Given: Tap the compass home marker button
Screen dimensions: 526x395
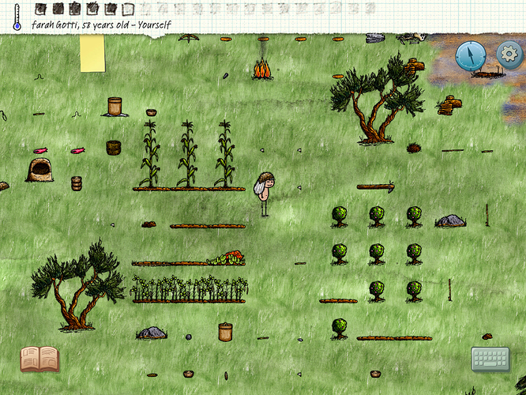Looking at the screenshot, I should (471, 56).
